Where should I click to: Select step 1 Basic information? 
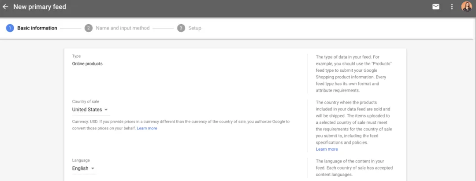click(32, 28)
